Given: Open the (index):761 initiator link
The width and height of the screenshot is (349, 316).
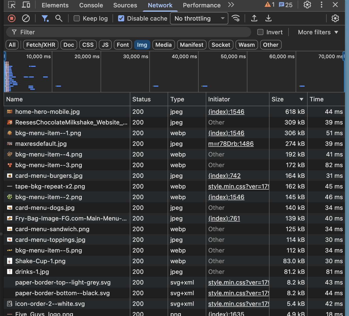Looking at the screenshot, I should [224, 218].
